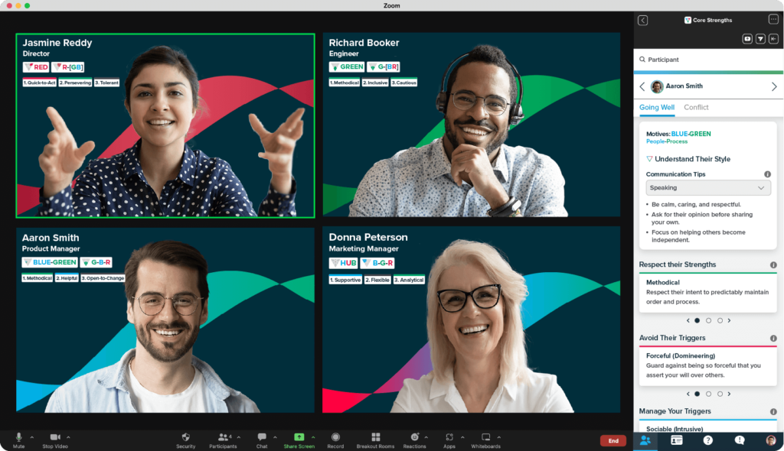Open the profile card view in the footer
The width and height of the screenshot is (784, 451).
677,440
